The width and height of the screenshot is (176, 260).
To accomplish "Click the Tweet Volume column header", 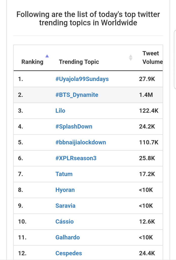I will tap(152, 58).
